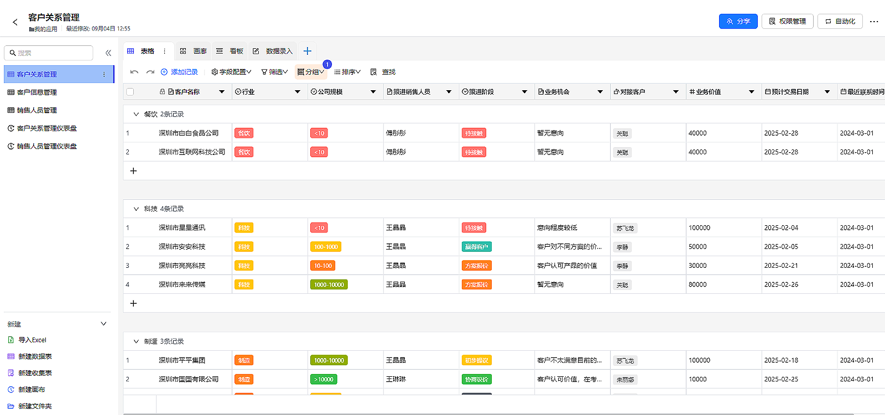Switch to 画廊 view tab
This screenshot has width=885, height=415.
click(x=194, y=51)
